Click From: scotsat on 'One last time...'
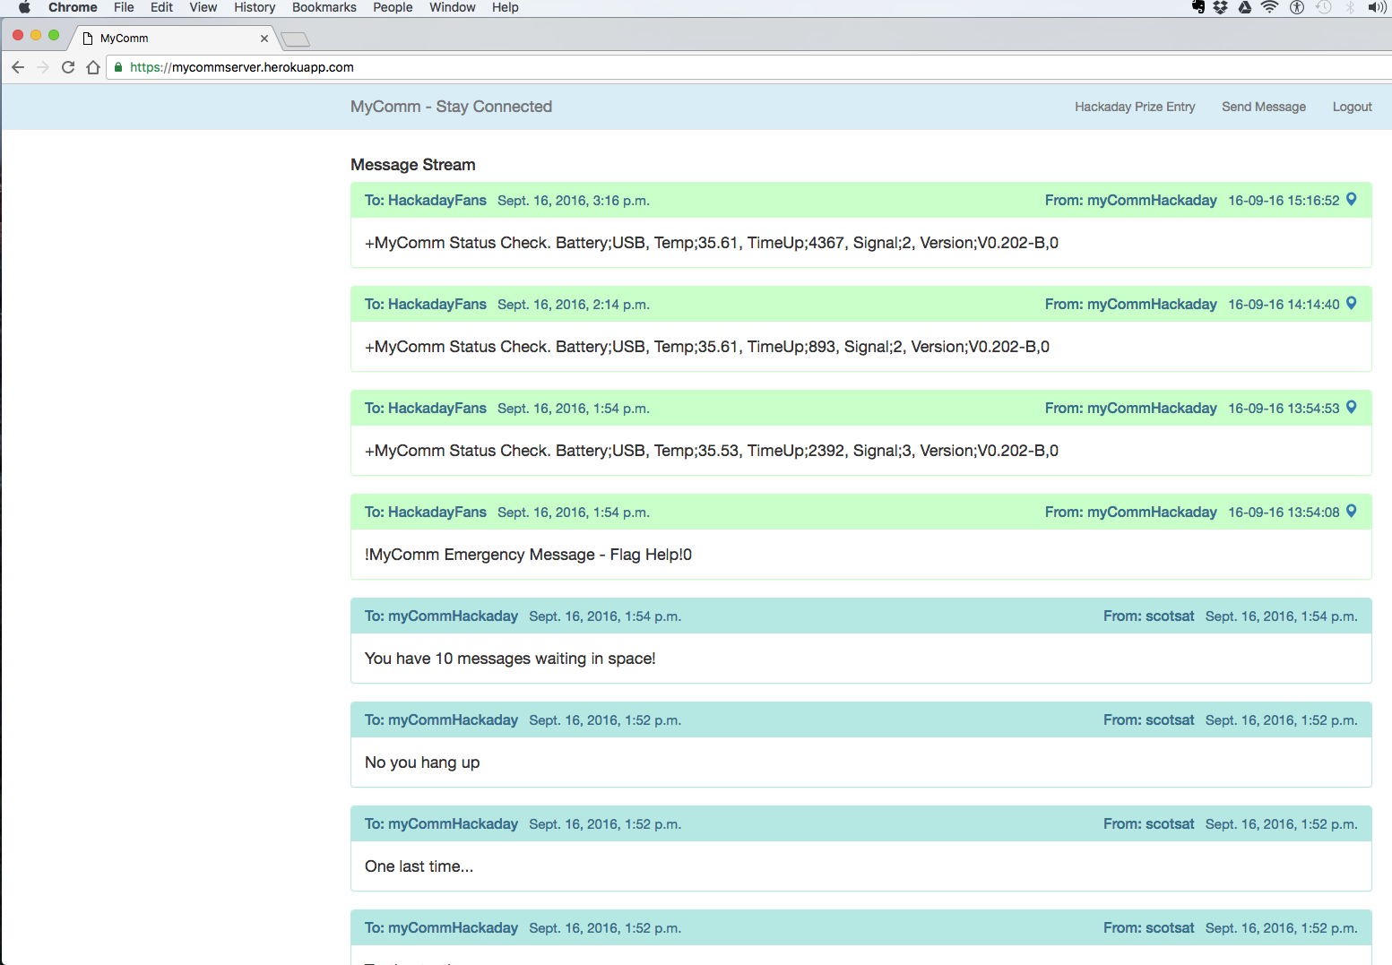 1149,823
